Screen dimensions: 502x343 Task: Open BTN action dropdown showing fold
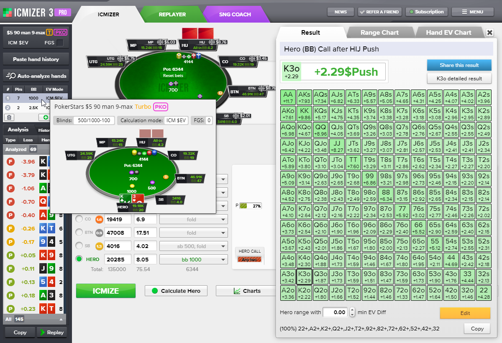click(194, 233)
